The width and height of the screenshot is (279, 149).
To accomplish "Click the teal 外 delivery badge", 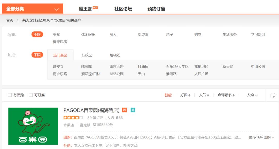I will [x=133, y=110].
